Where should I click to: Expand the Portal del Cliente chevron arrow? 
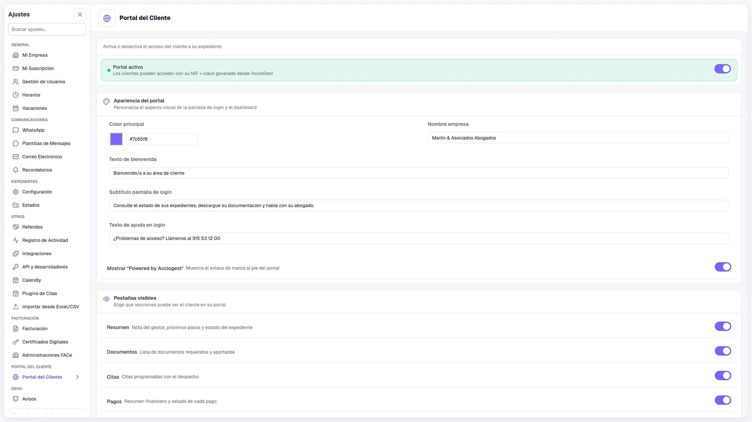77,377
